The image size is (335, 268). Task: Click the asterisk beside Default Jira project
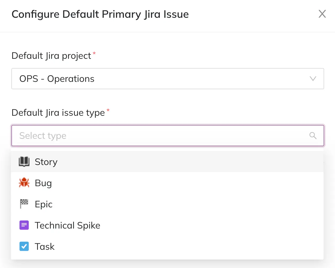tap(94, 53)
